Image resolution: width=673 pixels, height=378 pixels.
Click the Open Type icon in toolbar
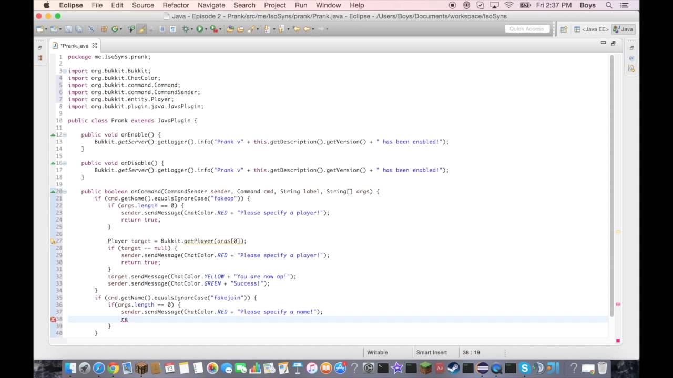coord(230,29)
